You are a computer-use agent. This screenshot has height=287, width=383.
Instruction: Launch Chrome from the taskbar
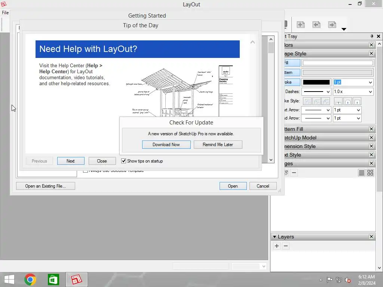(30, 280)
